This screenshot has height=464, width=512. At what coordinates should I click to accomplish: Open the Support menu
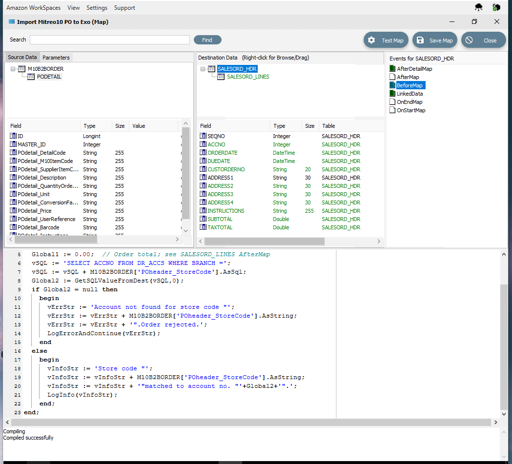[124, 7]
